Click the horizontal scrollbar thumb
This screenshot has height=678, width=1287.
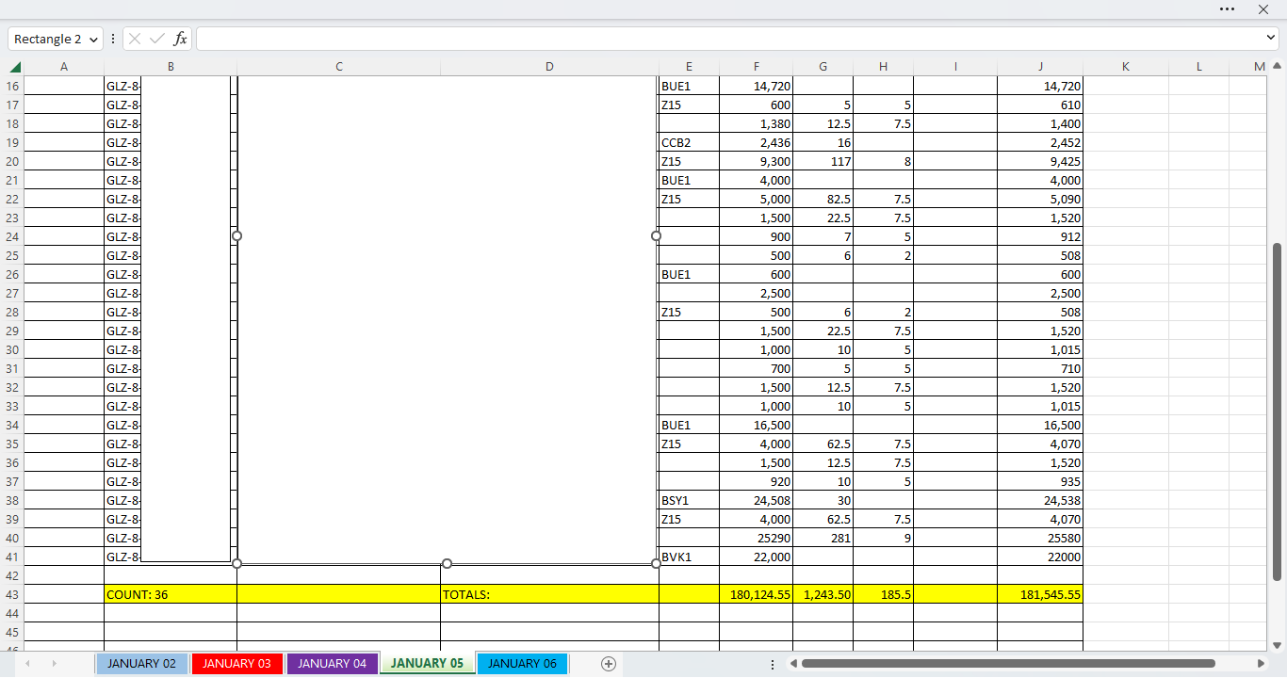1008,664
